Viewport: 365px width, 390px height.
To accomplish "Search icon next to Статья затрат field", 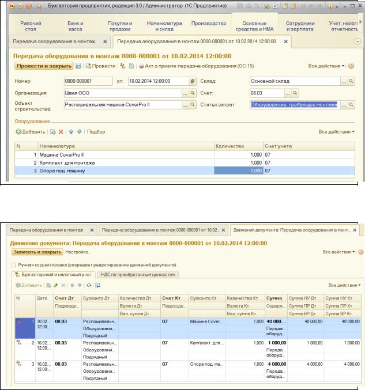I will pos(351,105).
